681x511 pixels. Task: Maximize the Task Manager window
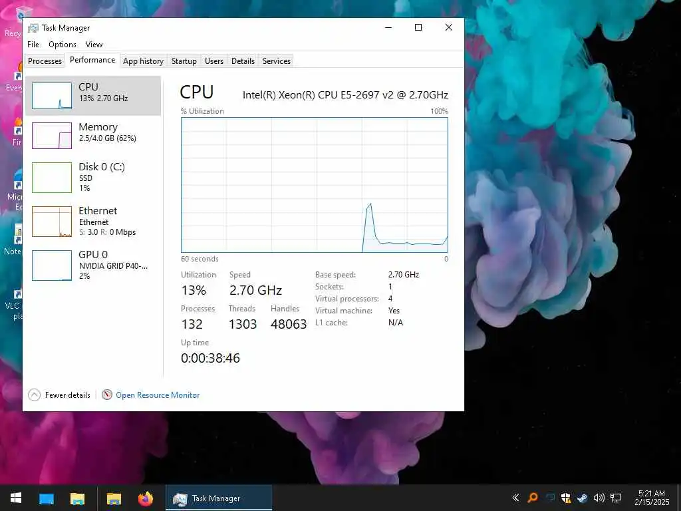pos(418,27)
